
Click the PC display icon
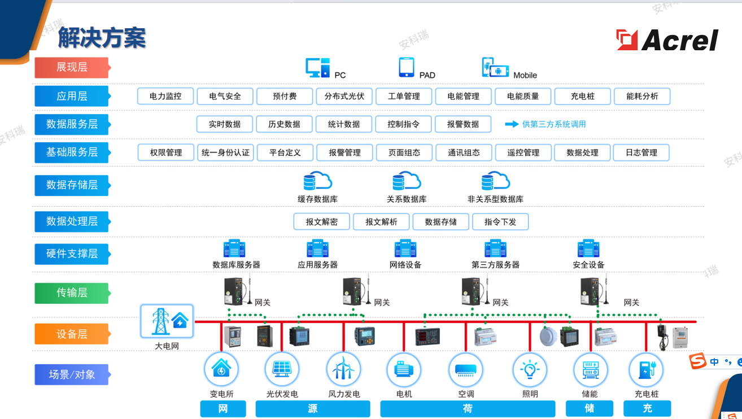(317, 67)
